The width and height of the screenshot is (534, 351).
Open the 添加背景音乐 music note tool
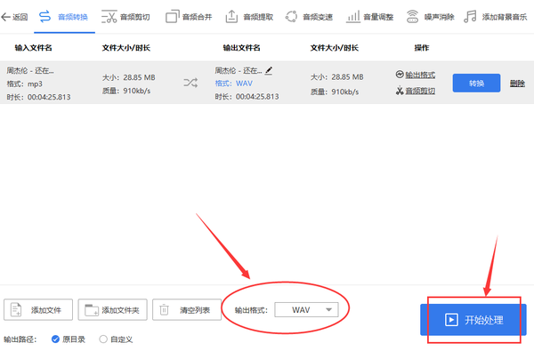coord(496,17)
